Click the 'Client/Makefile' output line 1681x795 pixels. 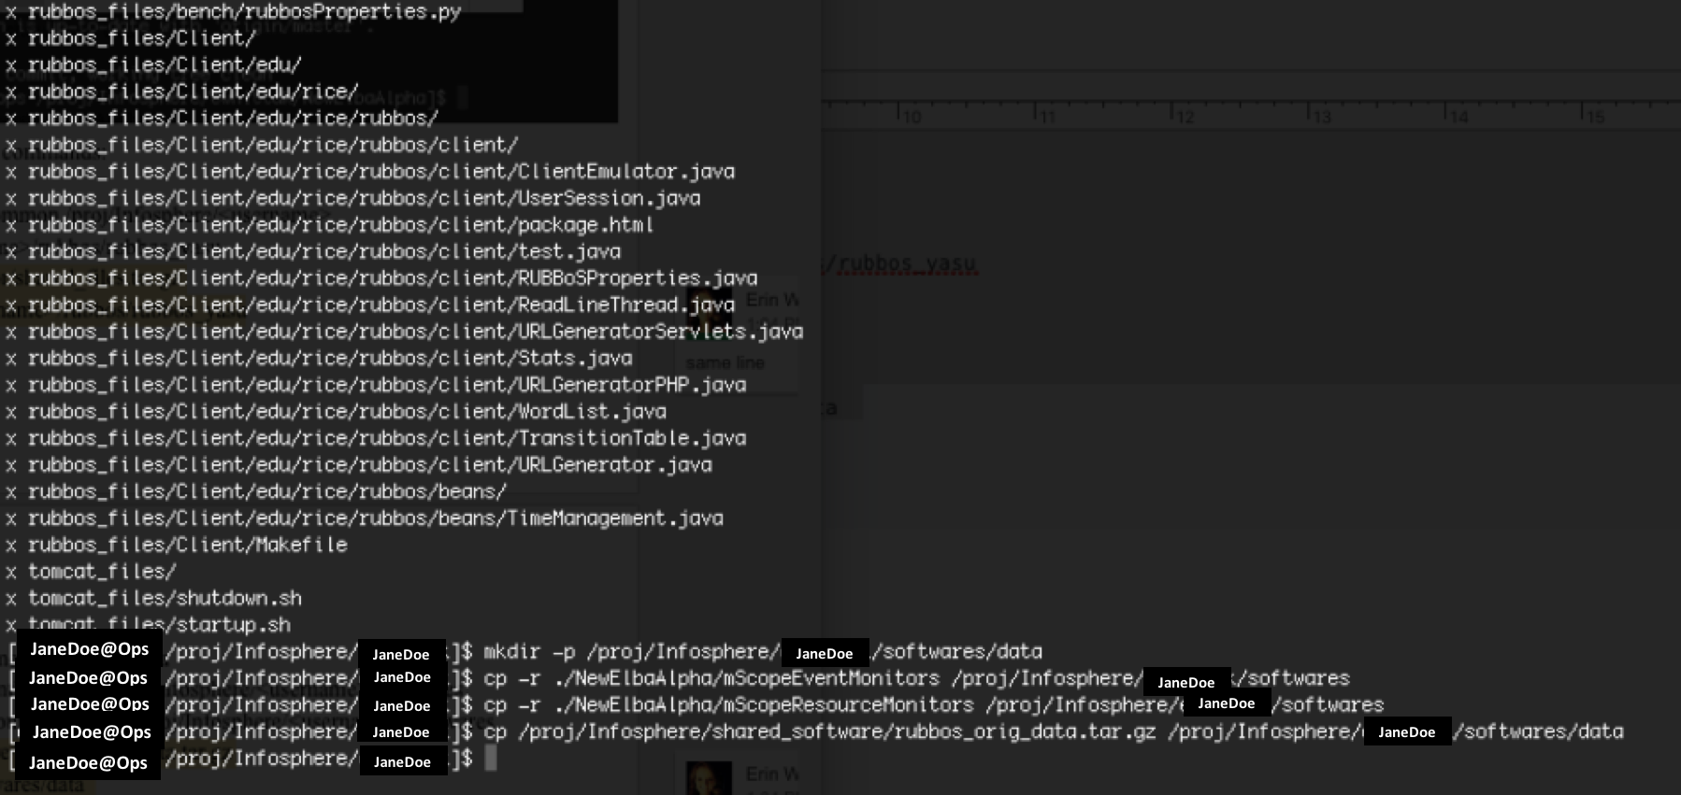tap(177, 545)
